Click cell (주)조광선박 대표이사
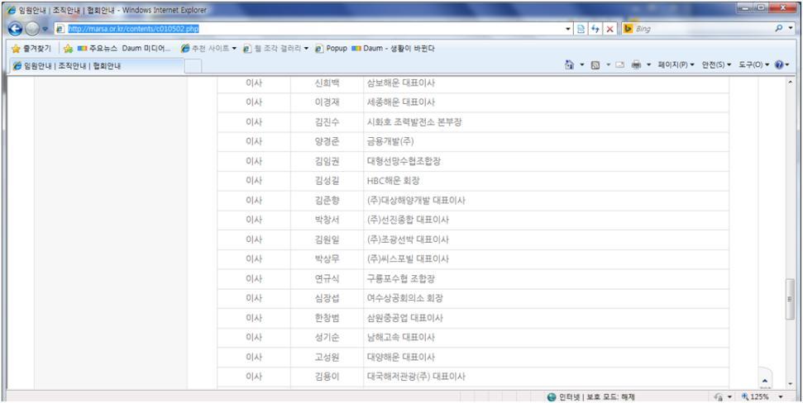This screenshot has height=403, width=803. click(546, 239)
